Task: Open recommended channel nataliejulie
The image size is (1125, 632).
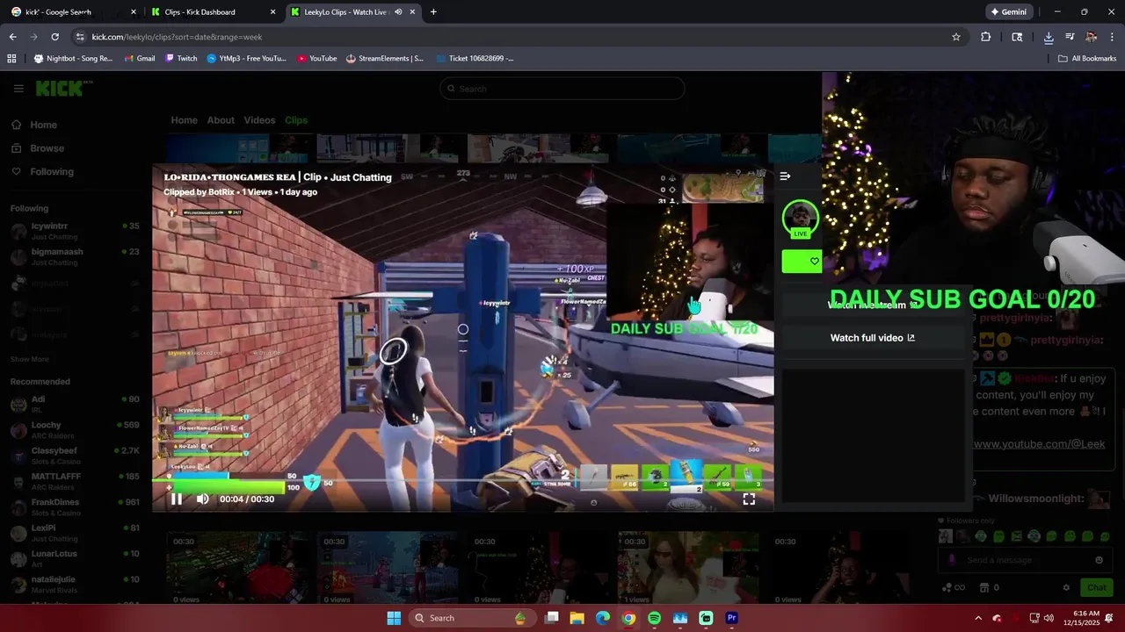Action: (75, 584)
